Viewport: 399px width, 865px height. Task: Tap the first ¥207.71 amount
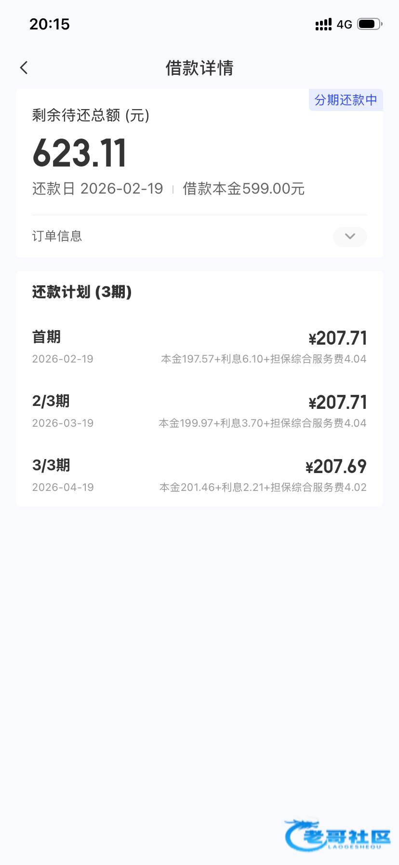(x=338, y=338)
